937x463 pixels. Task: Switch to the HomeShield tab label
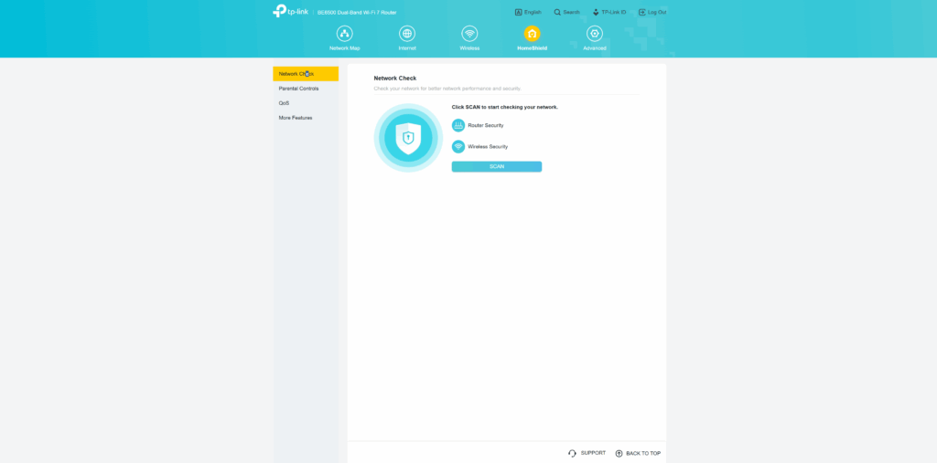coord(532,47)
